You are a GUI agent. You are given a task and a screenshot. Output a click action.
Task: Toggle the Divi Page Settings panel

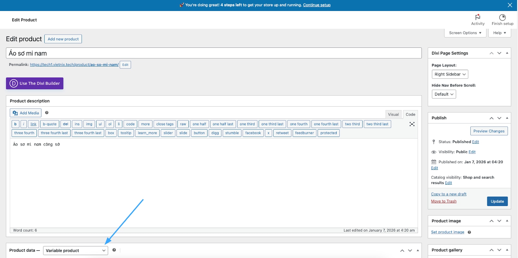coord(507,53)
